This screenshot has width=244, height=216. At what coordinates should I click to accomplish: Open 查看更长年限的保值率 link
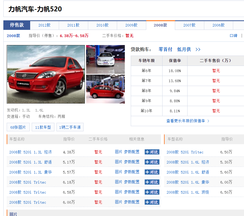[188, 121]
